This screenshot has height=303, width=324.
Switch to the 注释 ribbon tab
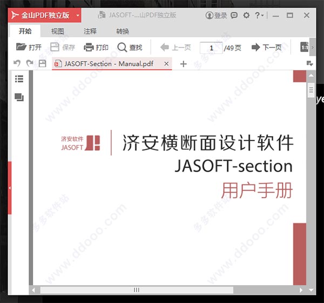(x=90, y=31)
